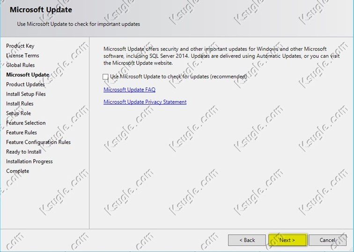This screenshot has height=252, width=354.
Task: Click the Microsoft Update page heading
Action: coord(41,10)
